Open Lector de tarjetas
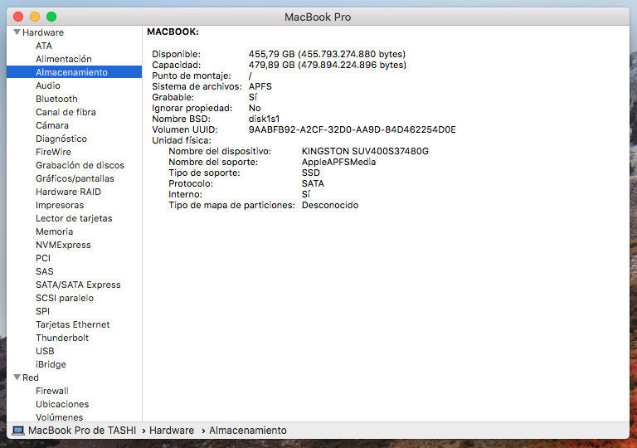Viewport: 637px width, 448px height. pyautogui.click(x=74, y=218)
